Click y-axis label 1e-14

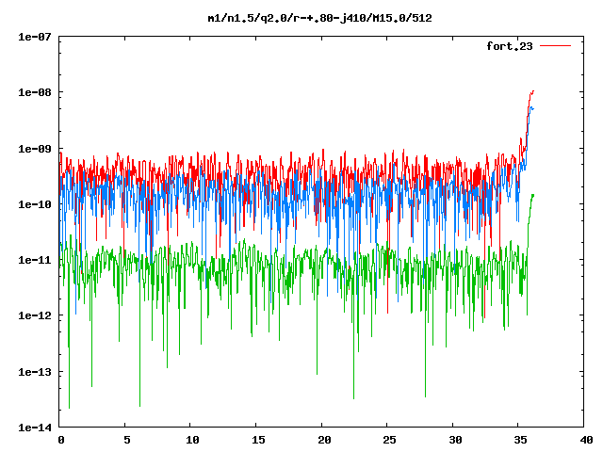pos(35,428)
